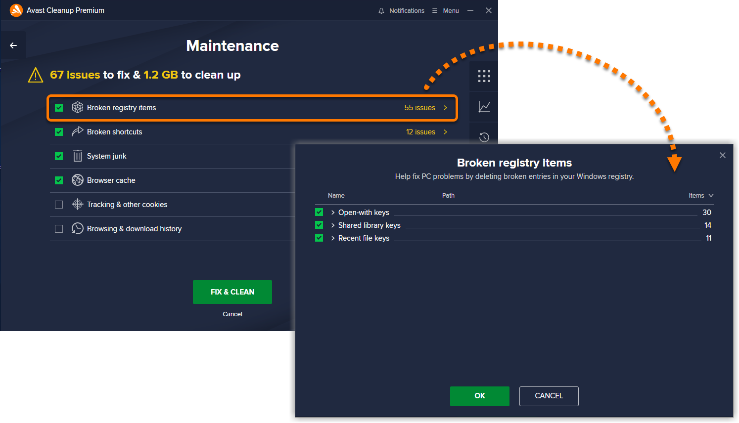739x423 pixels.
Task: Minimize the Avast Cleanup window
Action: pos(470,10)
